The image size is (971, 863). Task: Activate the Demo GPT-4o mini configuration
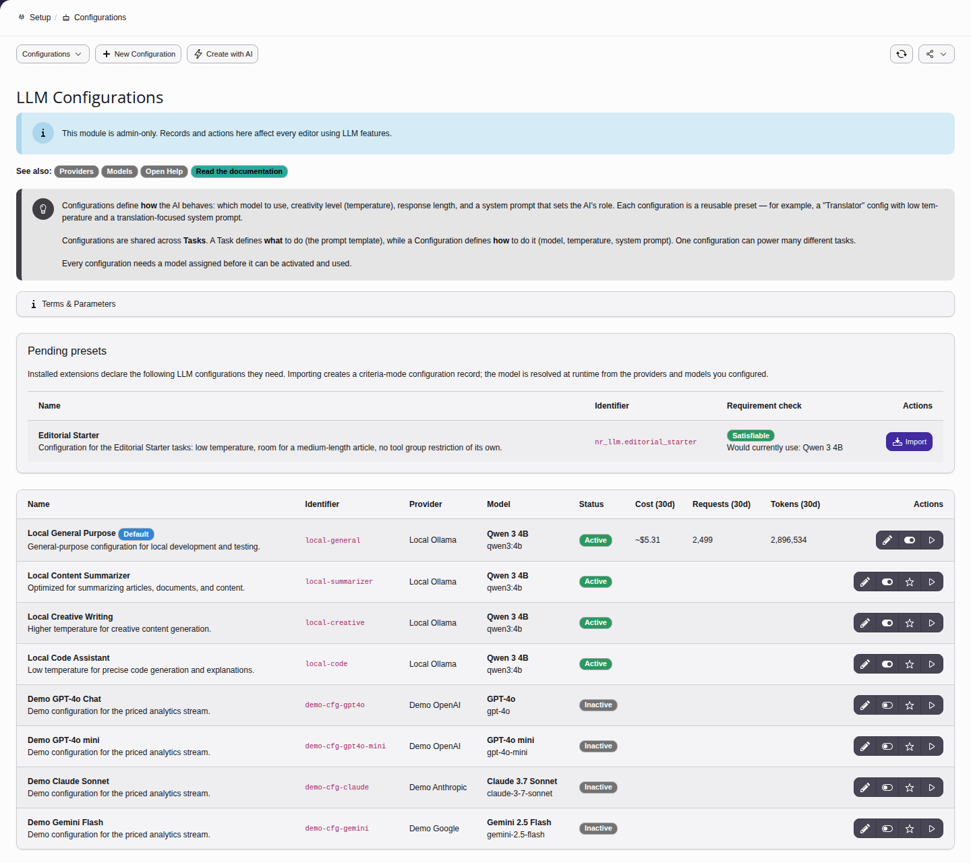[x=887, y=746]
